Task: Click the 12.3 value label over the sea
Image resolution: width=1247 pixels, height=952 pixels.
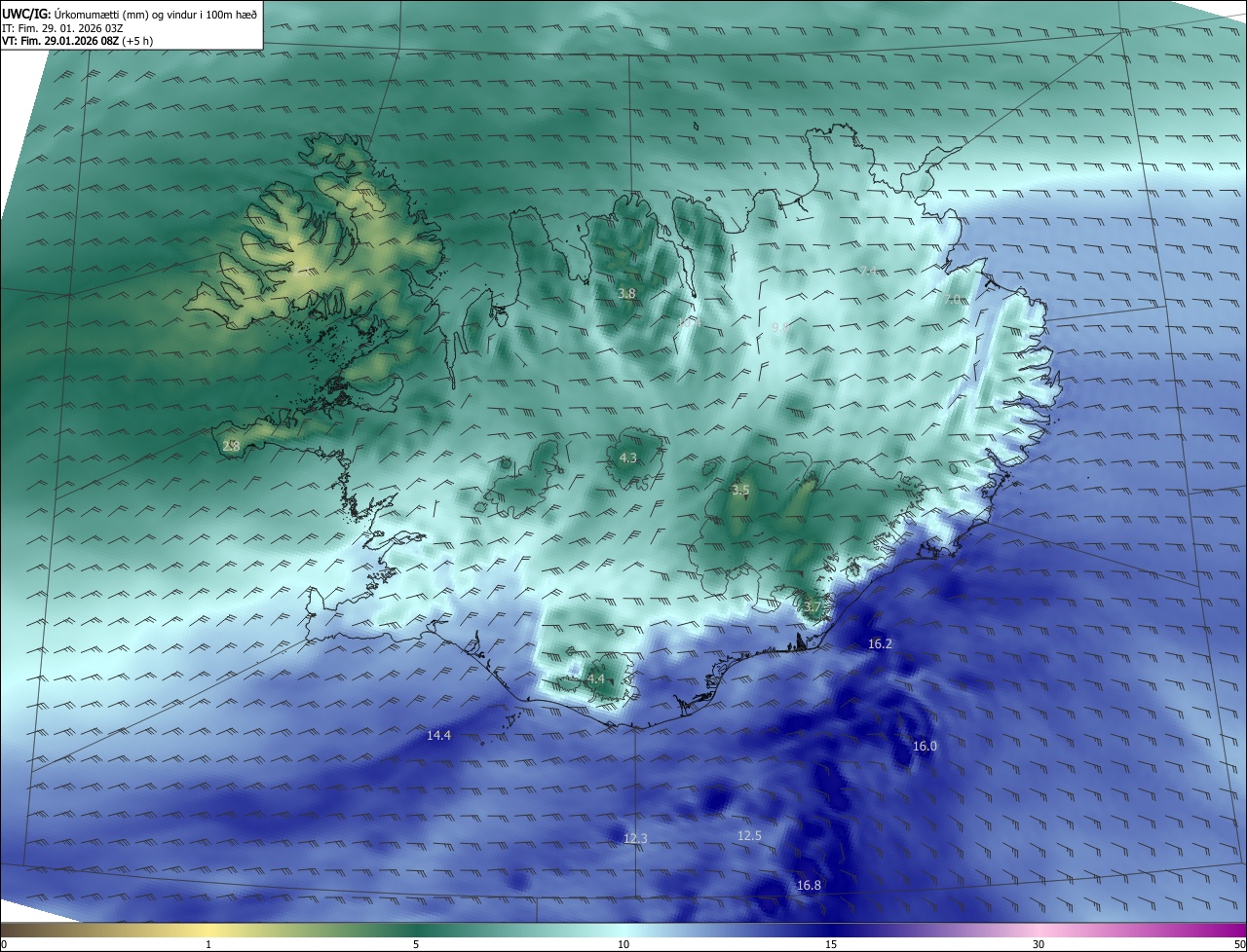Action: pyautogui.click(x=635, y=839)
